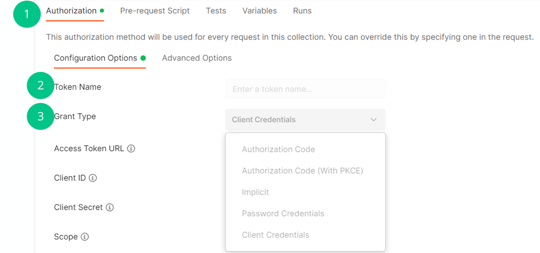540x253 pixels.
Task: Choose Client Credentials in dropdown list
Action: (x=275, y=235)
